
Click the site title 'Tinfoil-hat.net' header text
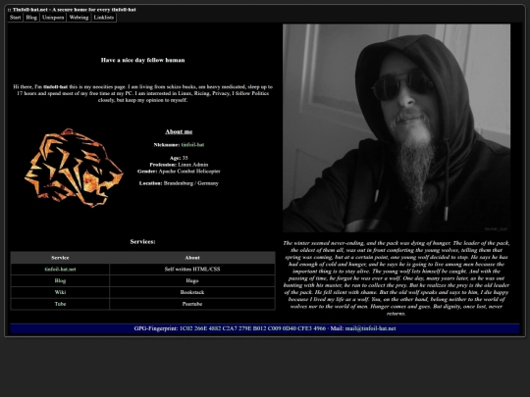72,10
